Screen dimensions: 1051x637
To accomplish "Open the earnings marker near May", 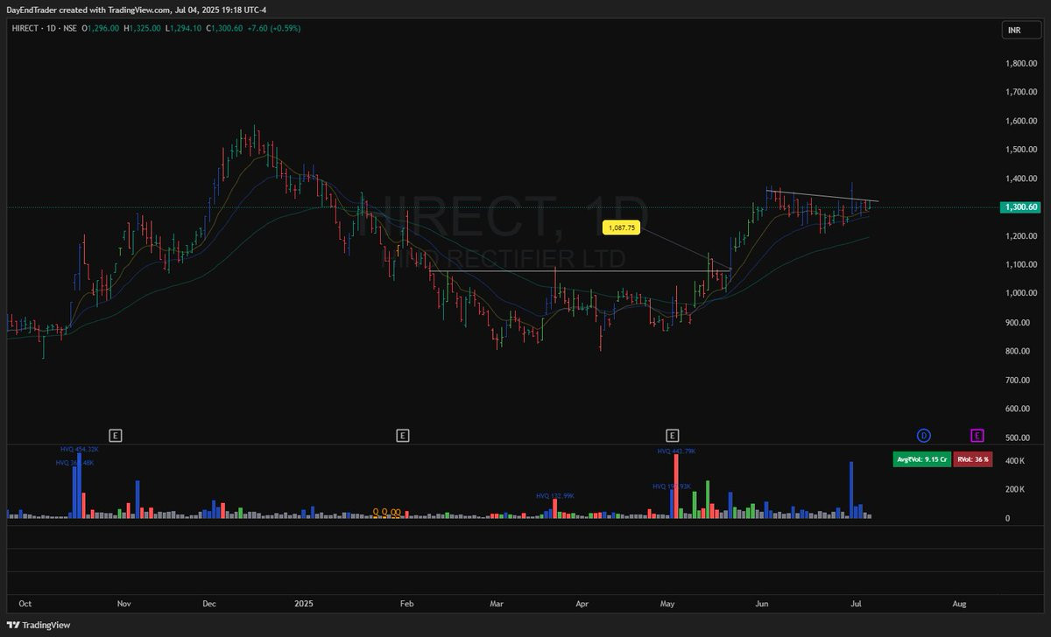I will (672, 435).
